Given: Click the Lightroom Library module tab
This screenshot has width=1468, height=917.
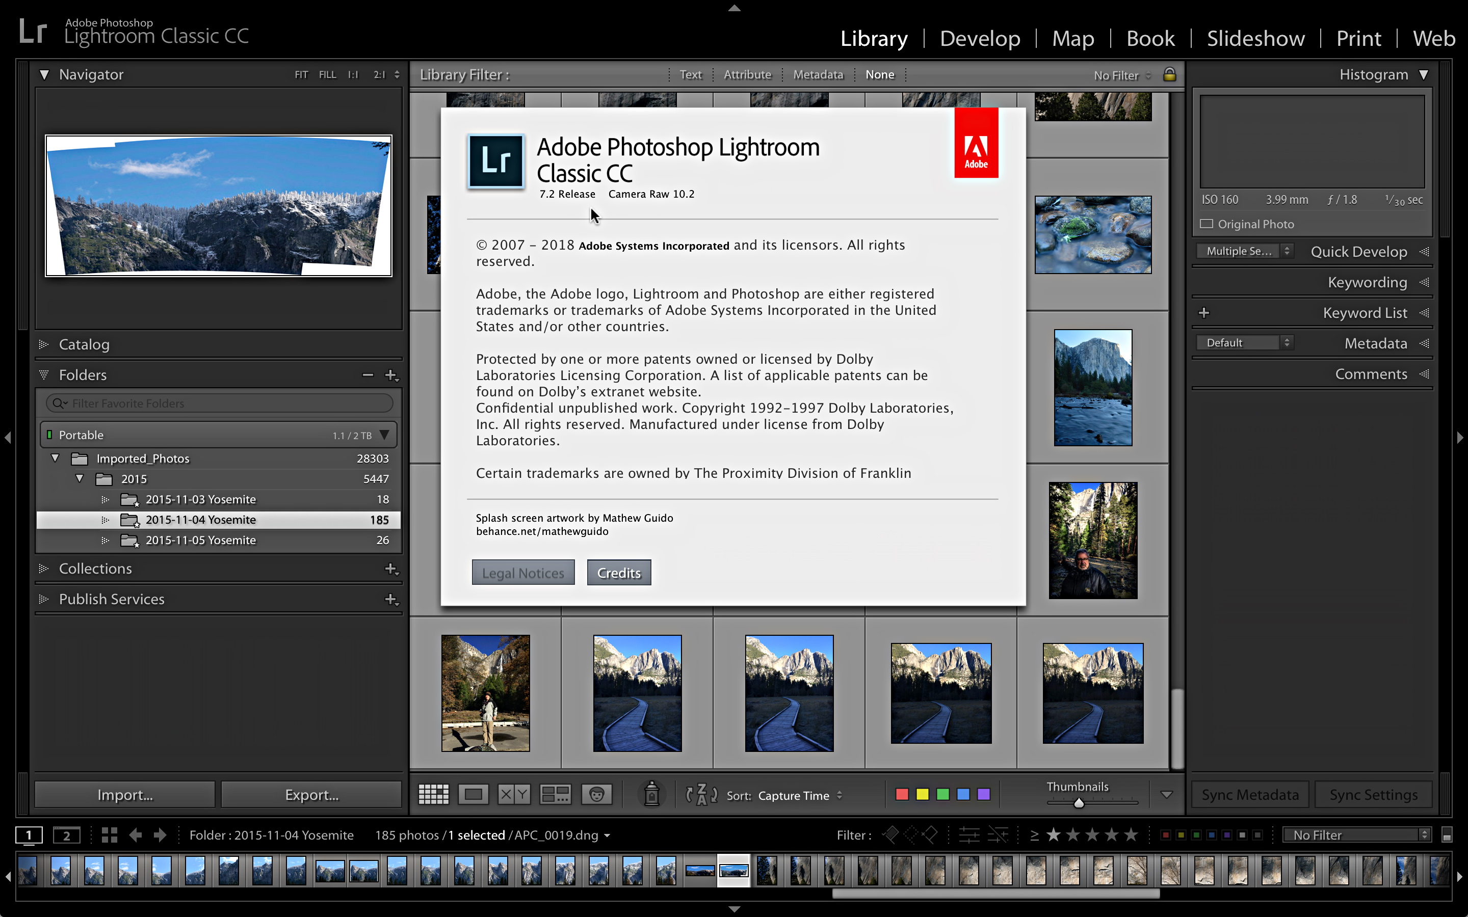Looking at the screenshot, I should coord(875,38).
